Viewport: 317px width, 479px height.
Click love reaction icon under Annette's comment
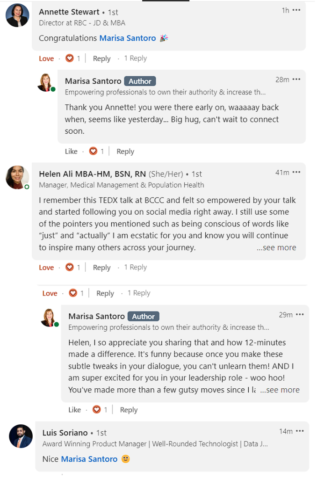(x=70, y=58)
